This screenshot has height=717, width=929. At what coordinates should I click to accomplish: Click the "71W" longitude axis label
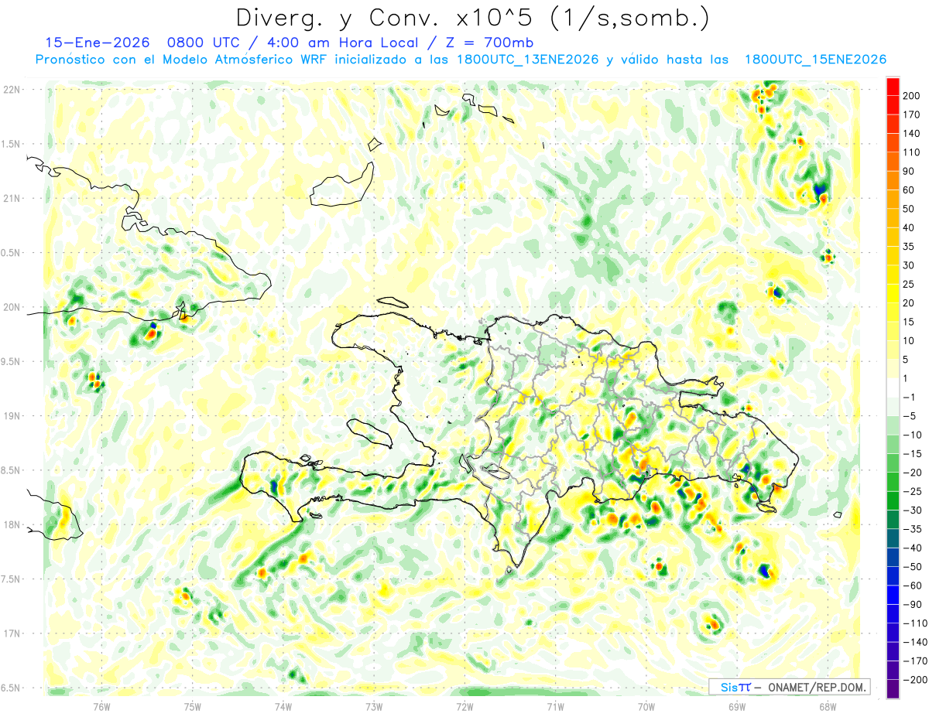(555, 707)
